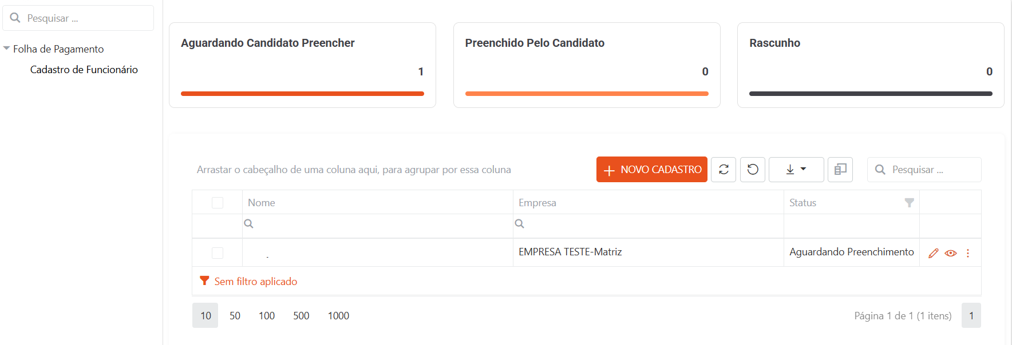
Task: Click the Aguardando Candidato Preencher red bar
Action: point(302,94)
